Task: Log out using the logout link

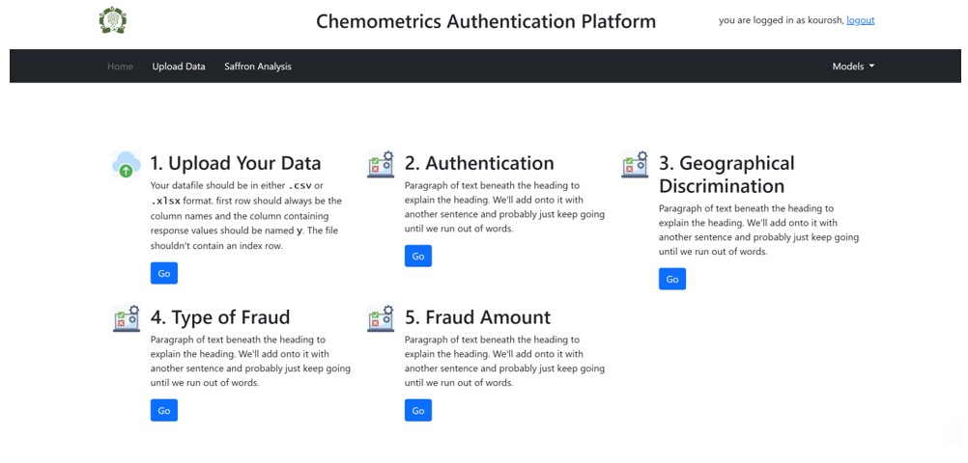Action: click(x=860, y=20)
